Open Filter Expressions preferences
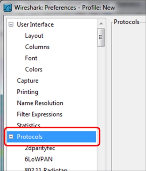The image size is (146, 171). 39,114
